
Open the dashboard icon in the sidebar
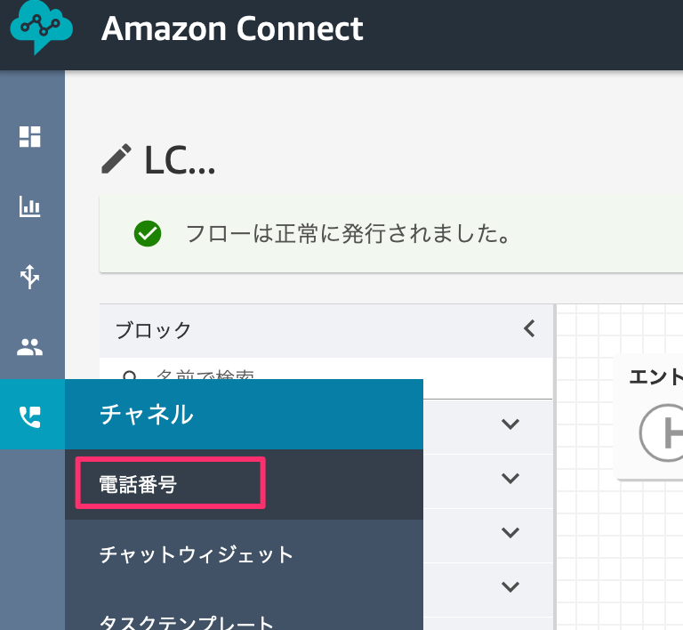30,136
